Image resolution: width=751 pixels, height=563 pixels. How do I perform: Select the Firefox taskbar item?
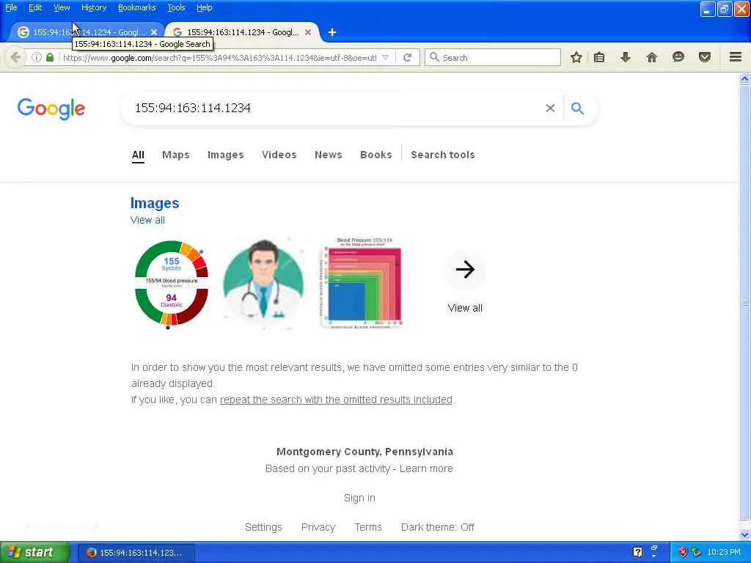coord(136,553)
